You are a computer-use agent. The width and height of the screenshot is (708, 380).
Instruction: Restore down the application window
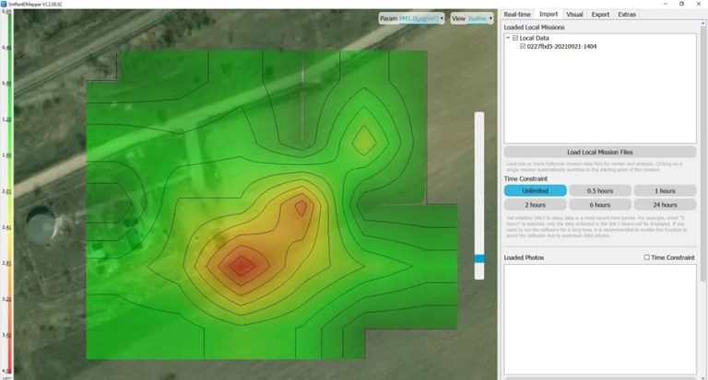(x=681, y=4)
